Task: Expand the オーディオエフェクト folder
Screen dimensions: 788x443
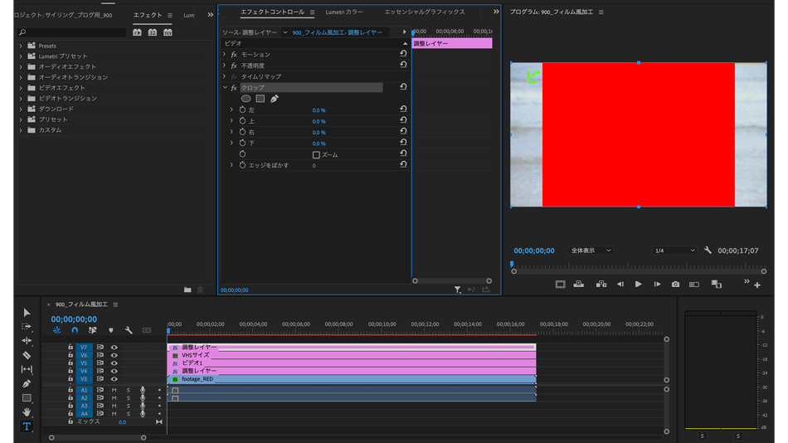Action: click(21, 66)
